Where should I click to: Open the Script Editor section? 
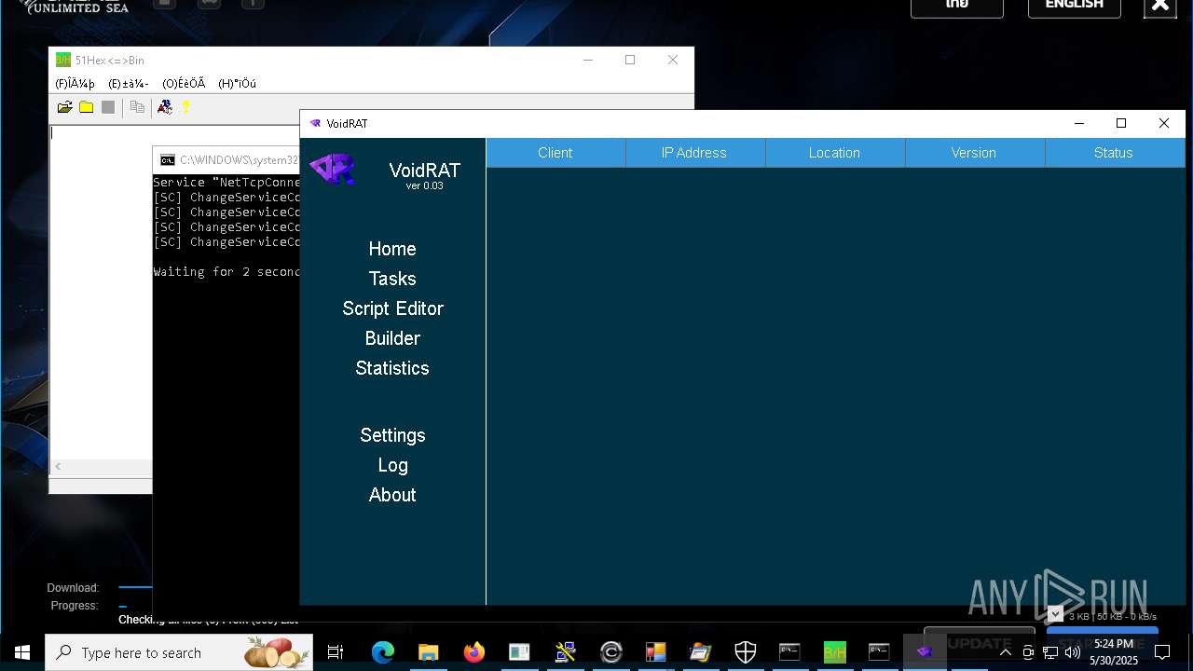click(392, 308)
